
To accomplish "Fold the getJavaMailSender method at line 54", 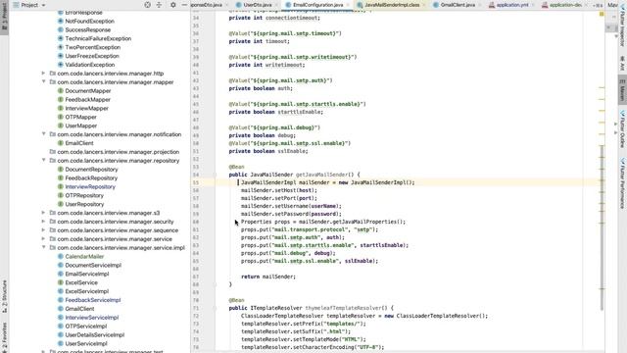I will tap(216, 175).
